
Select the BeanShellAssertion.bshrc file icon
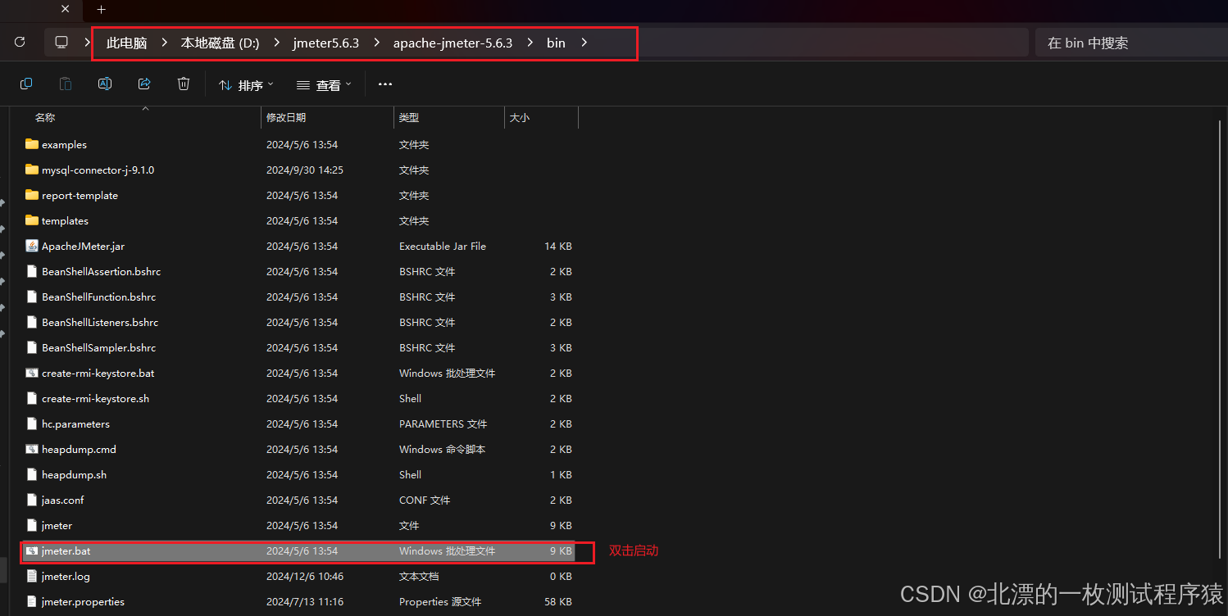click(x=32, y=271)
